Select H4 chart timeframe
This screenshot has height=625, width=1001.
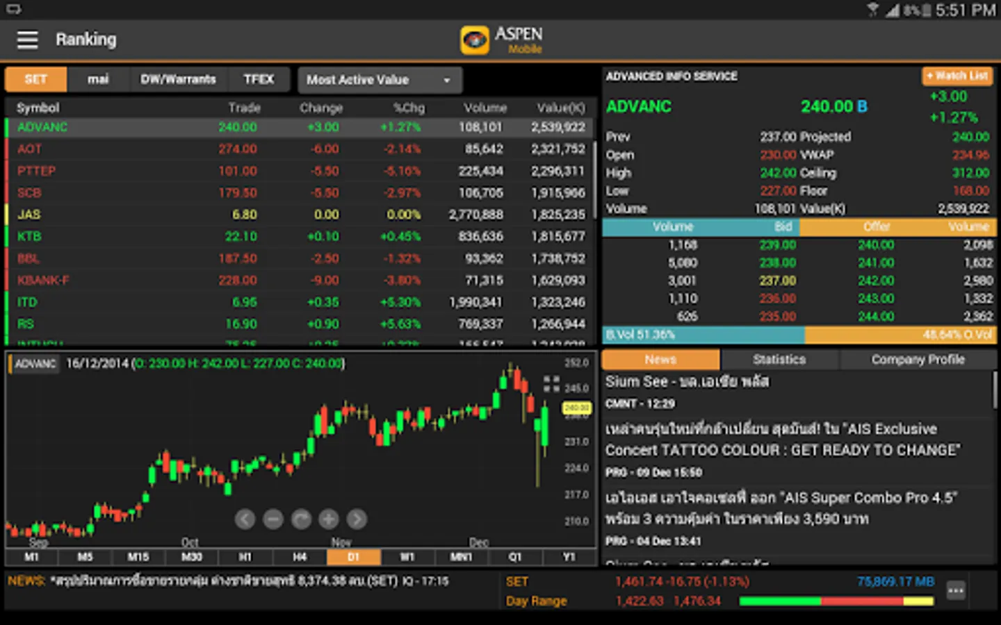coord(300,557)
